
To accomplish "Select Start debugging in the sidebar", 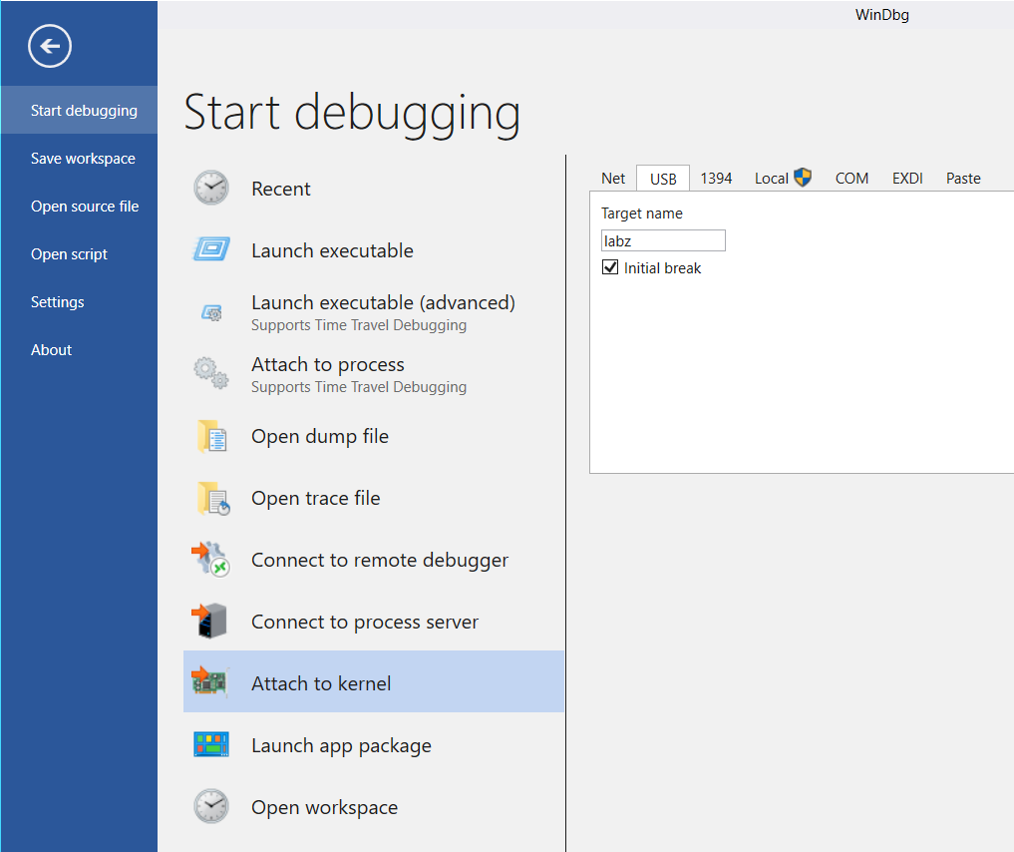I will click(79, 110).
